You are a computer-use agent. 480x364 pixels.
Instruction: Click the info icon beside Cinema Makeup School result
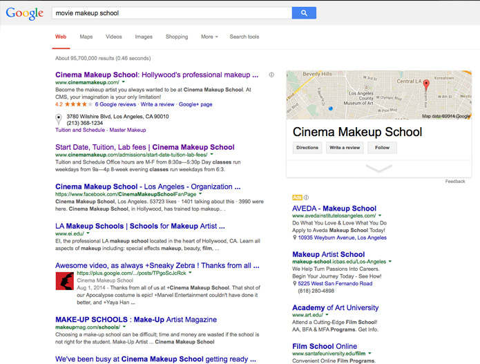click(x=271, y=75)
